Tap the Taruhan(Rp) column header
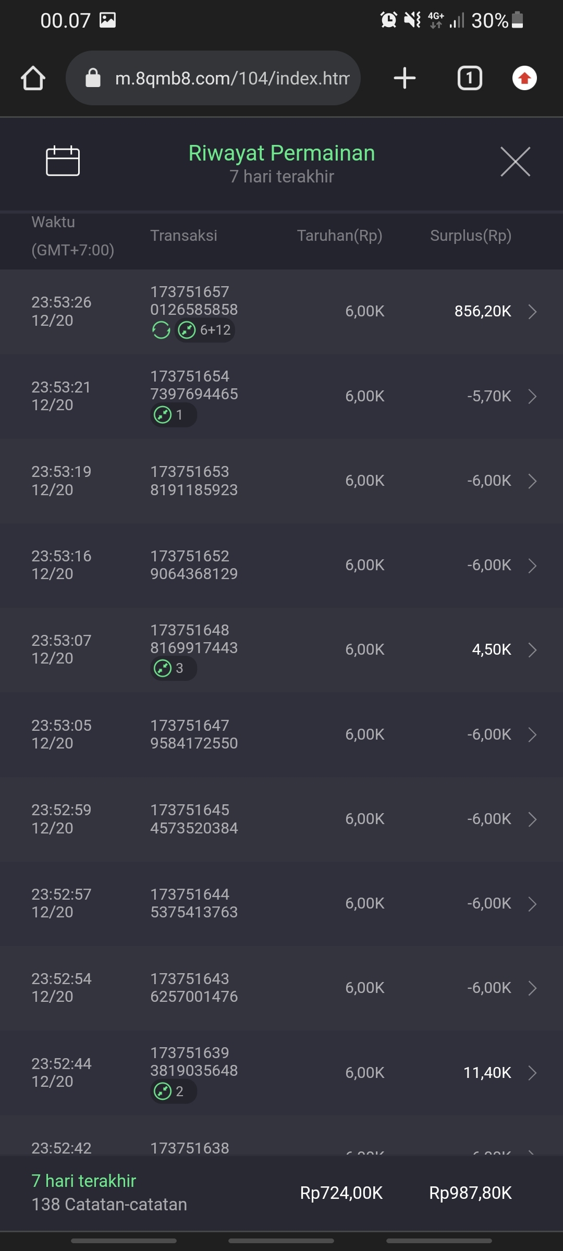Screen dimensions: 563x1251 339,236
